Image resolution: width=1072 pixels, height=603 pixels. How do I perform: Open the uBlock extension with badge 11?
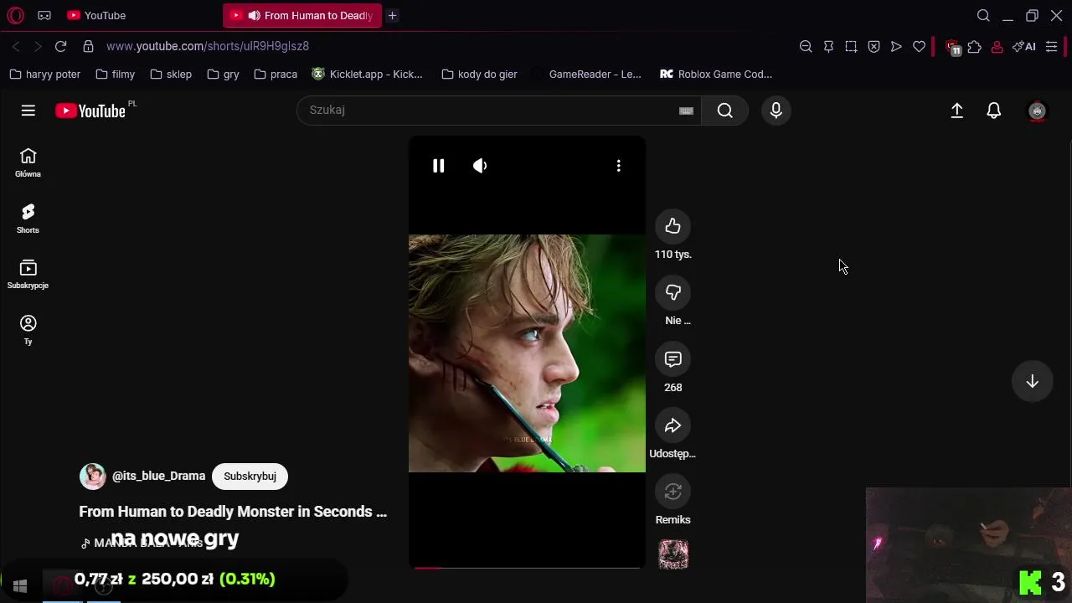952,47
